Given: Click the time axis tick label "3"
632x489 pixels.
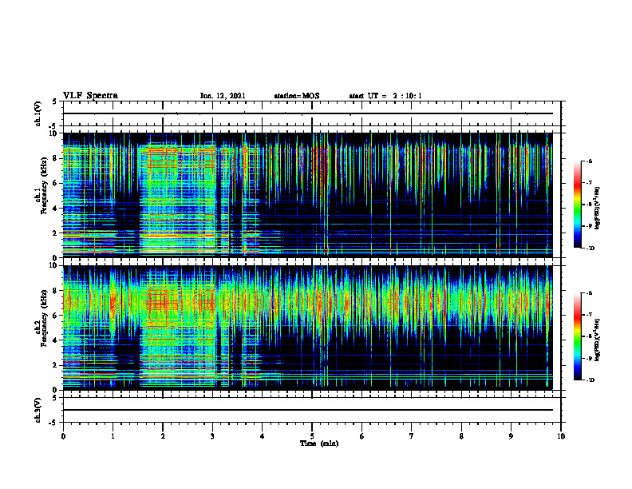Looking at the screenshot, I should click(x=212, y=436).
